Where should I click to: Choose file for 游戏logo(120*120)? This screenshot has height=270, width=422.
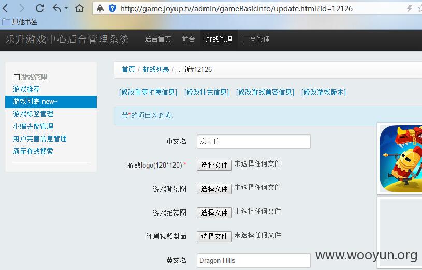pos(214,165)
